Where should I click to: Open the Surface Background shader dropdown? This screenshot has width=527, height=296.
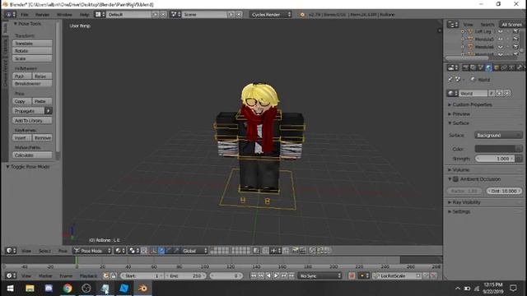click(498, 135)
